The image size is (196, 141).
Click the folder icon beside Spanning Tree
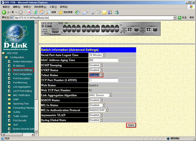pos(9,103)
